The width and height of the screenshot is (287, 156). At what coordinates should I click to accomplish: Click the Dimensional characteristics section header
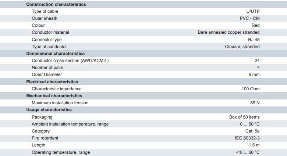point(55,54)
